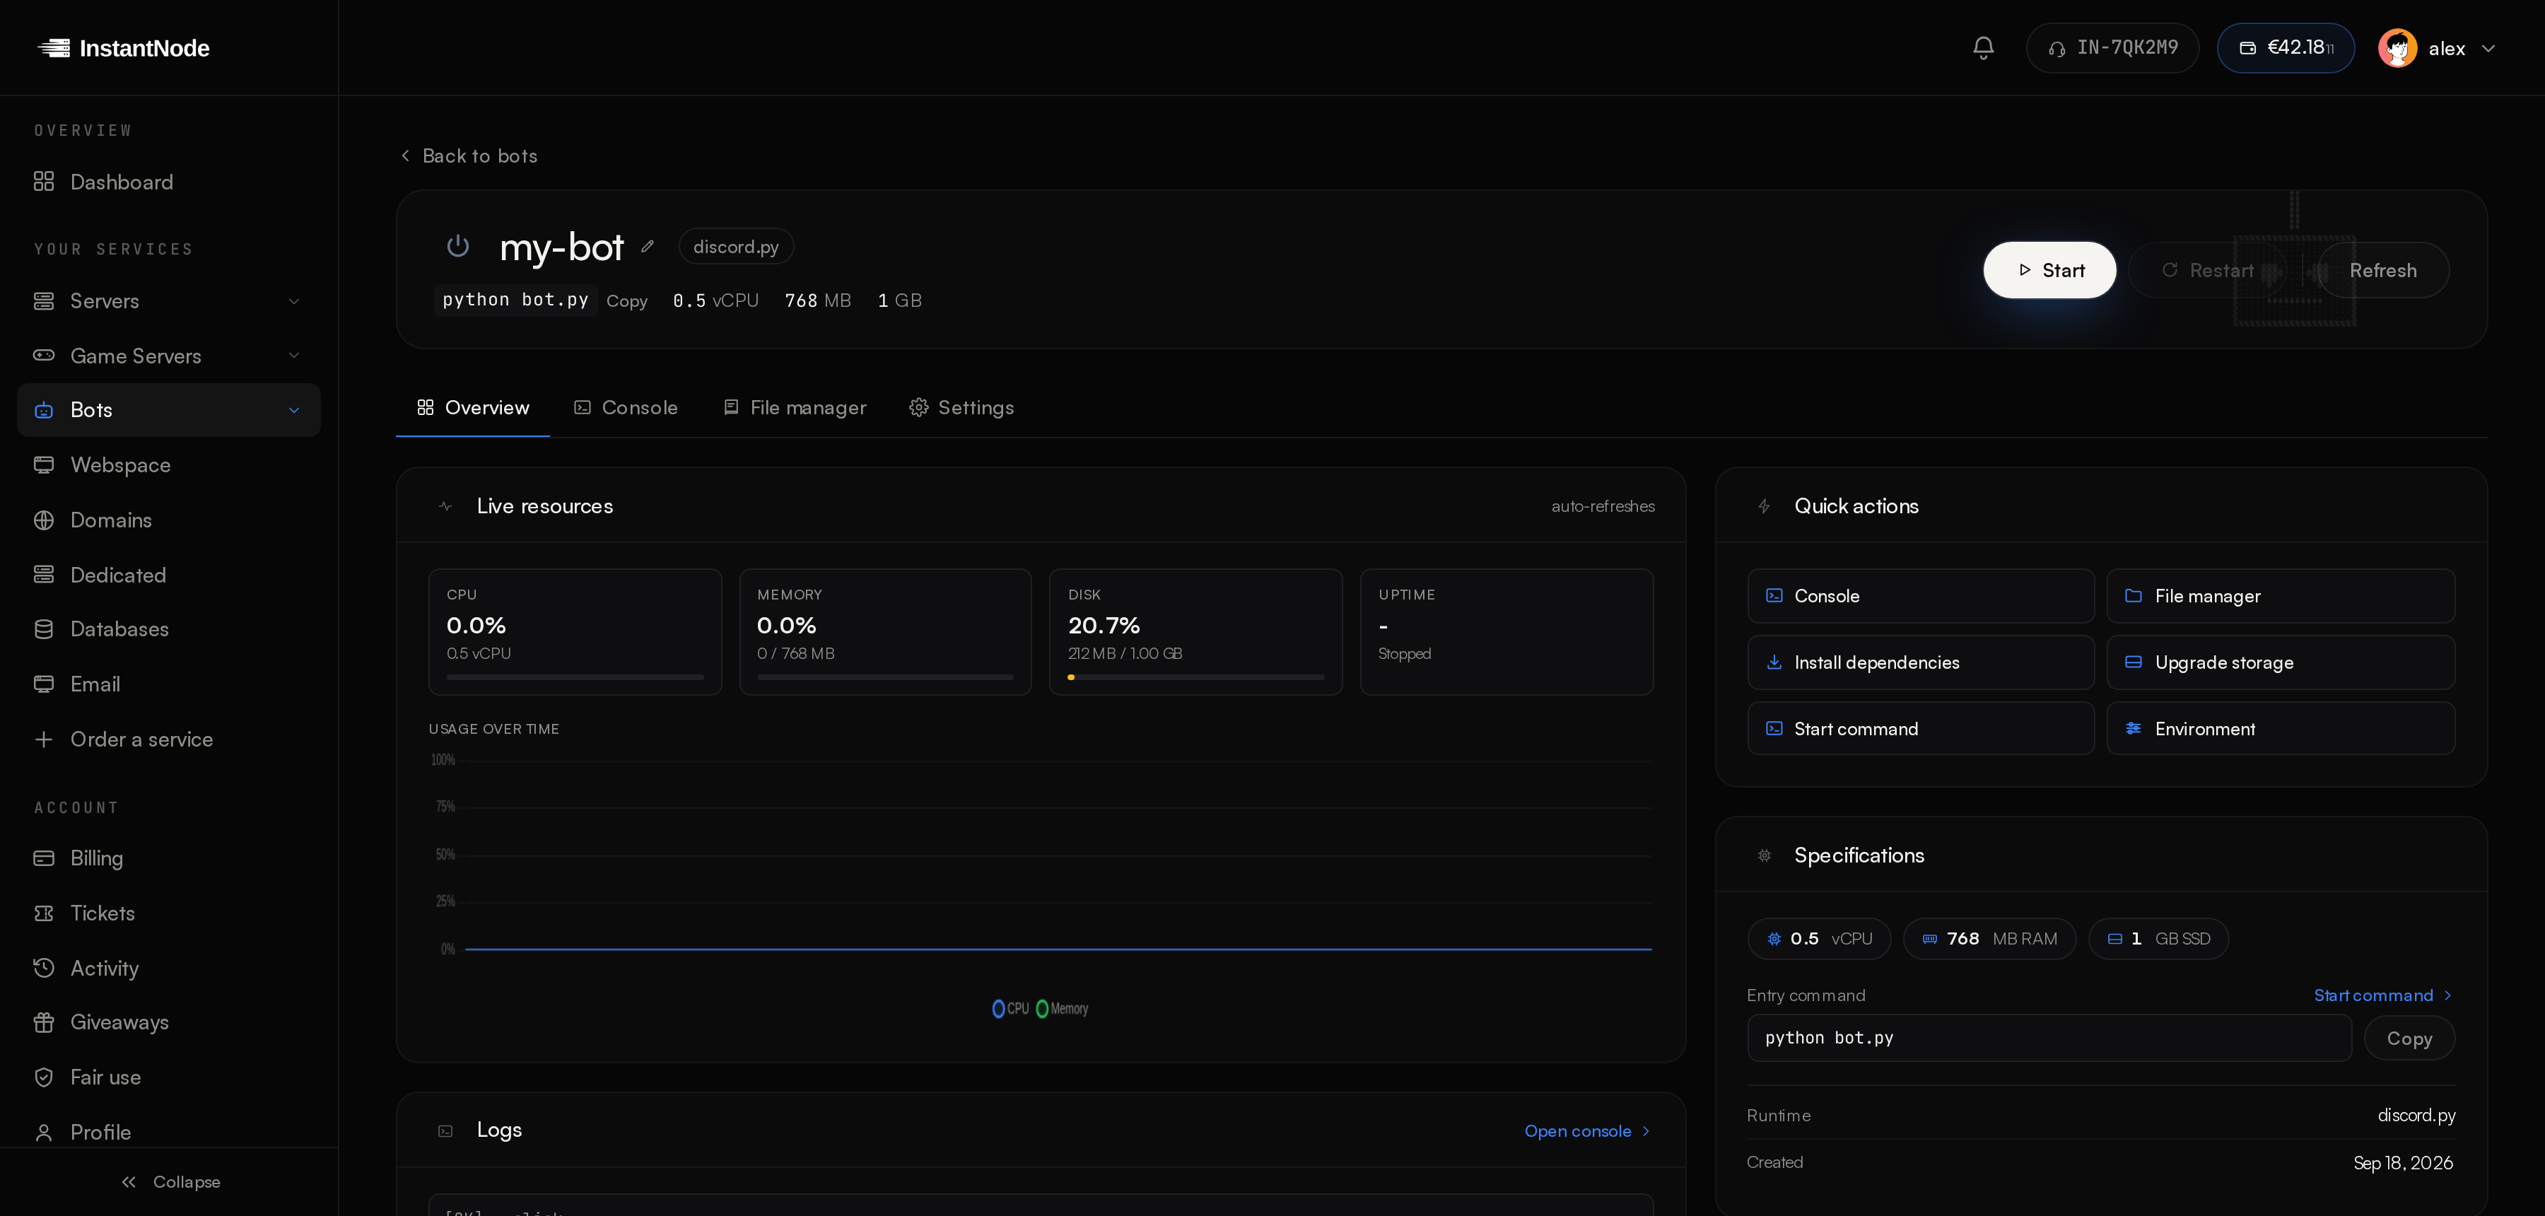Open Environment quick action
The width and height of the screenshot is (2545, 1216).
[2280, 729]
